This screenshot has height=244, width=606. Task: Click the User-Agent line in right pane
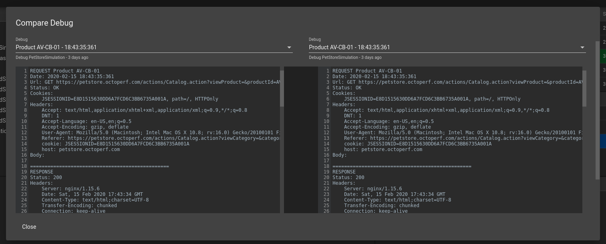(x=463, y=133)
